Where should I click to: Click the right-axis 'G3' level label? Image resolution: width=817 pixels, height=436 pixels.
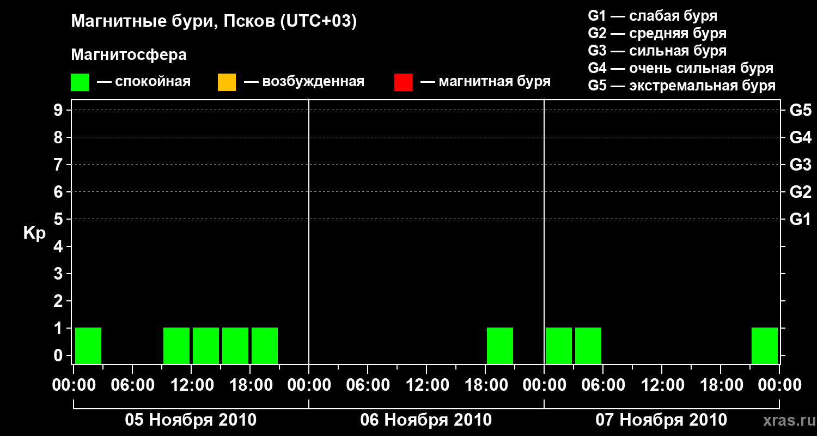(801, 165)
